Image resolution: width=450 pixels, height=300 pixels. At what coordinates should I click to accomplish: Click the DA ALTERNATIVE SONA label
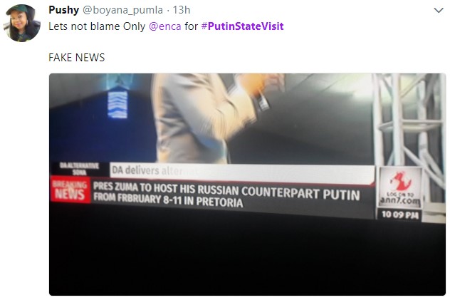79,168
